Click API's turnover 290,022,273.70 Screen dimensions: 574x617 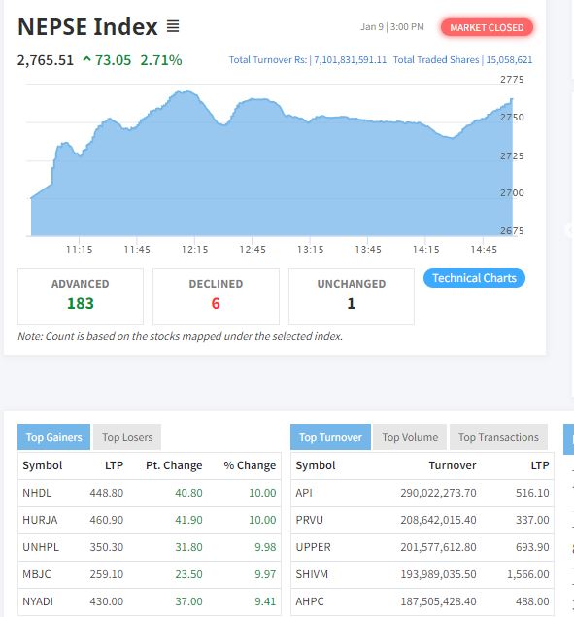pyautogui.click(x=438, y=493)
